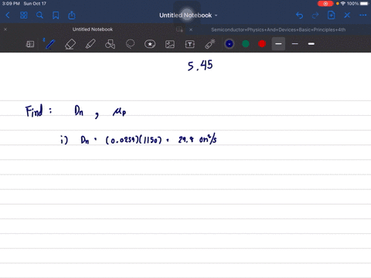Switch to the Semiconductor Physics And Devices tab
The width and height of the screenshot is (371, 278).
pyautogui.click(x=278, y=29)
